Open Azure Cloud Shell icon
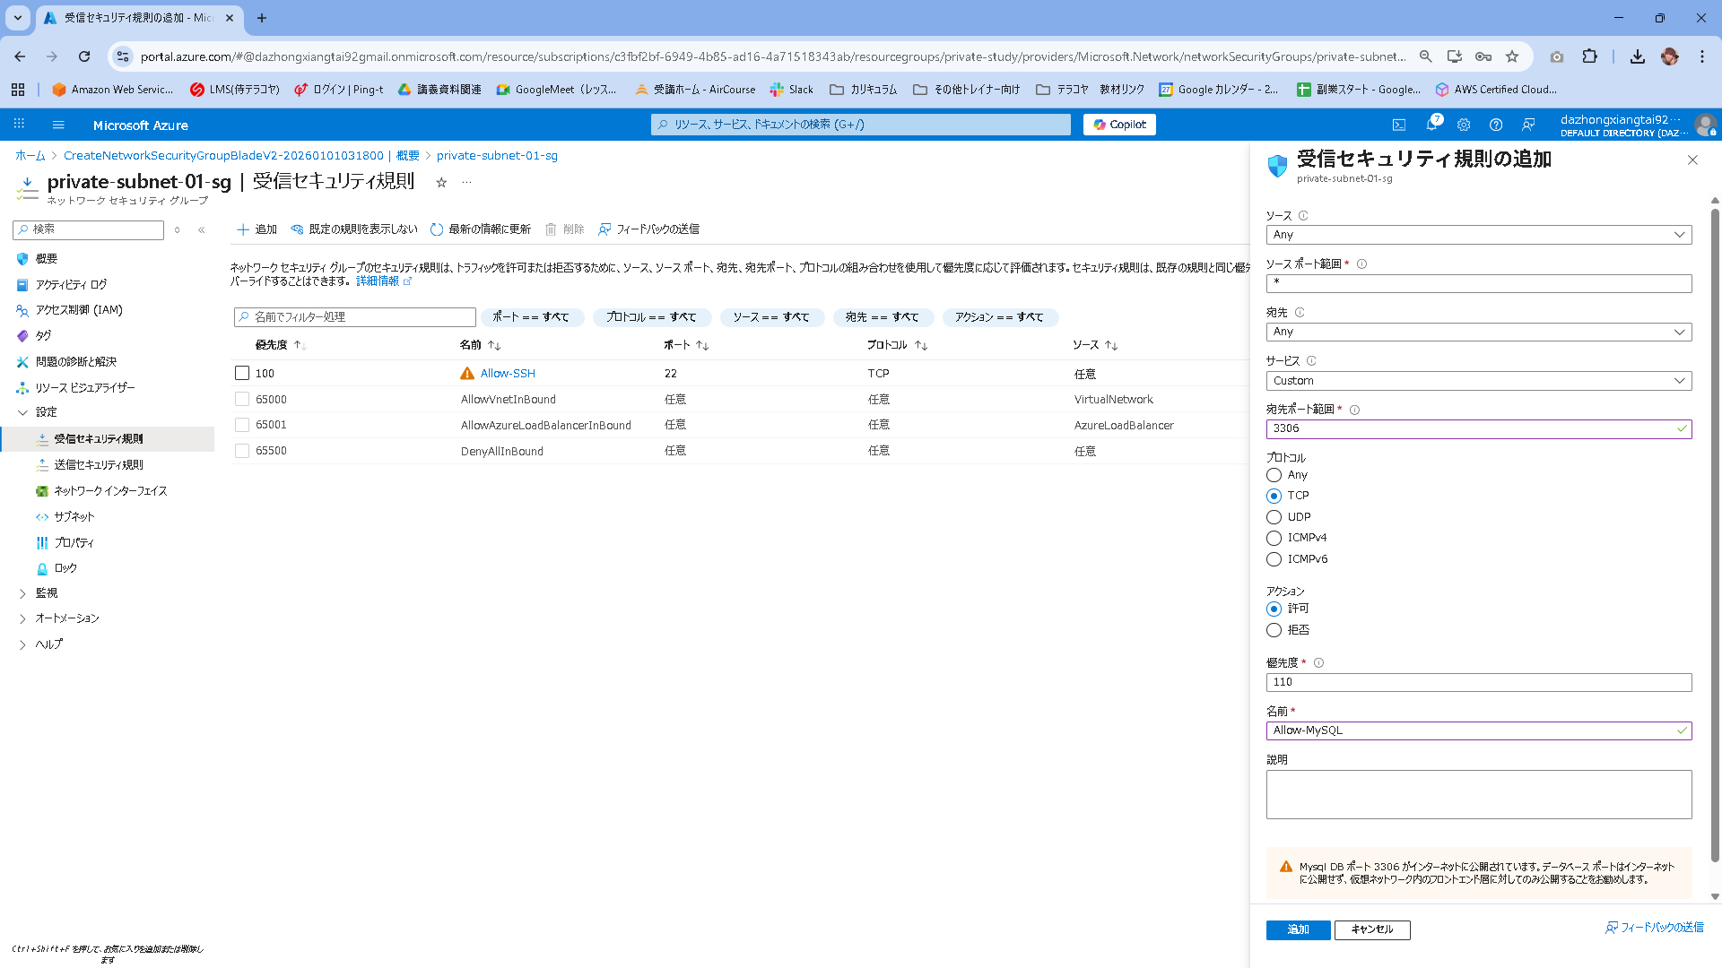The image size is (1722, 968). click(x=1398, y=125)
